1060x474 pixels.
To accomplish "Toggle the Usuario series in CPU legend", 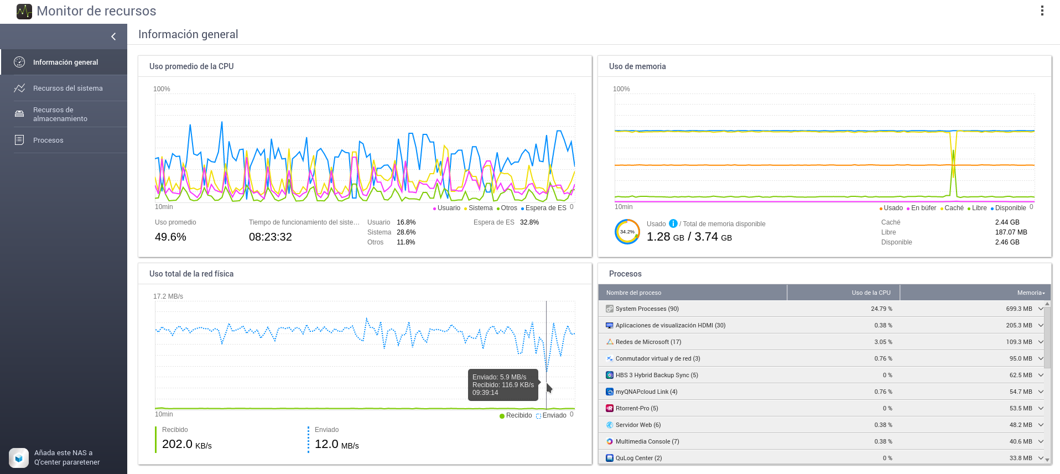I will [448, 208].
